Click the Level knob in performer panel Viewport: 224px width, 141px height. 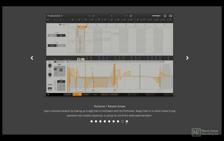[x=50, y=66]
